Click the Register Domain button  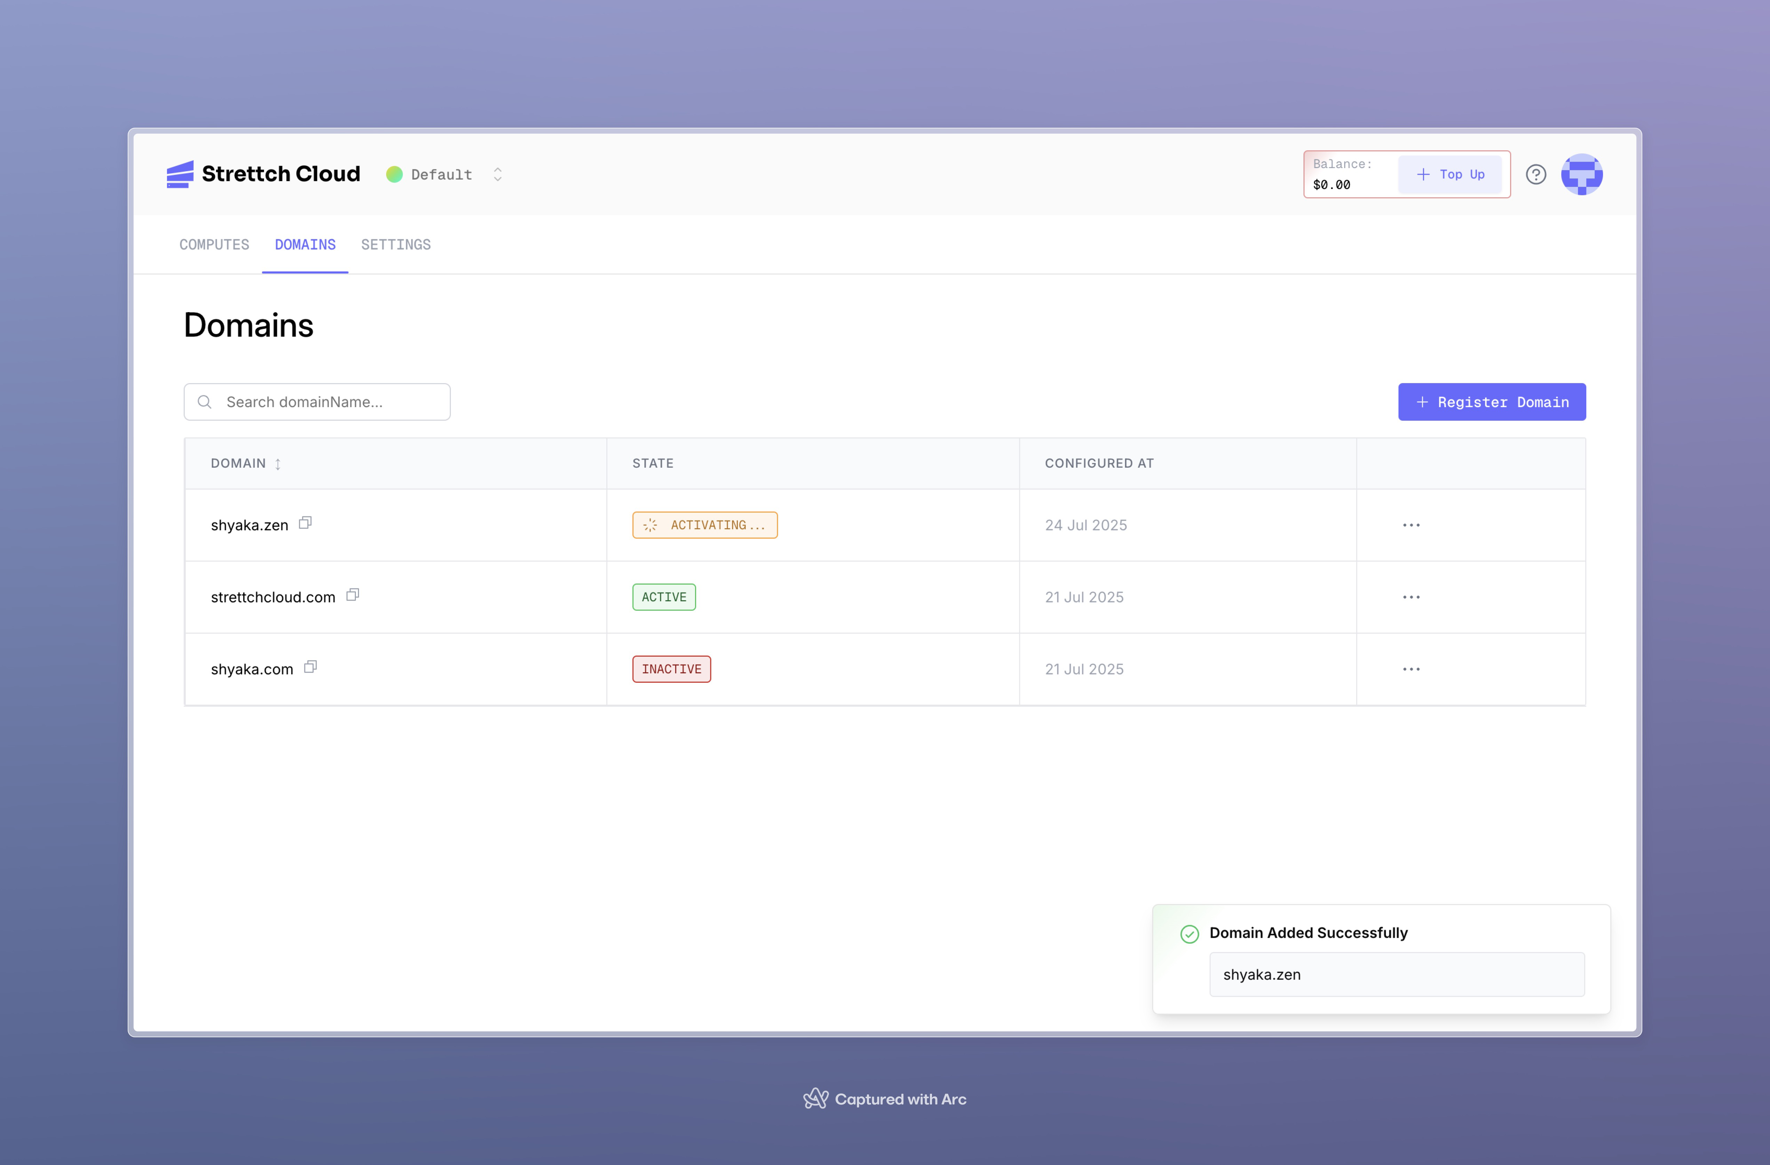[x=1491, y=402]
